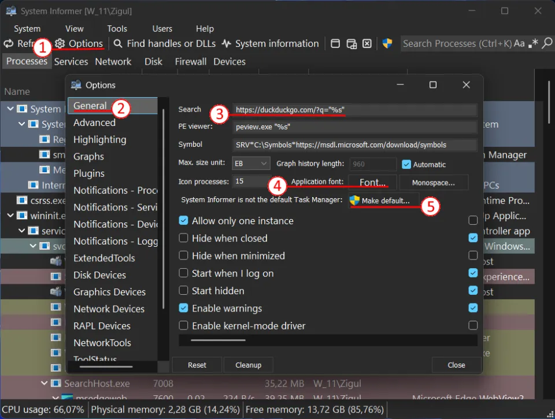Click the SearchHost.exe process icon
The height and width of the screenshot is (419, 555).
click(x=56, y=383)
